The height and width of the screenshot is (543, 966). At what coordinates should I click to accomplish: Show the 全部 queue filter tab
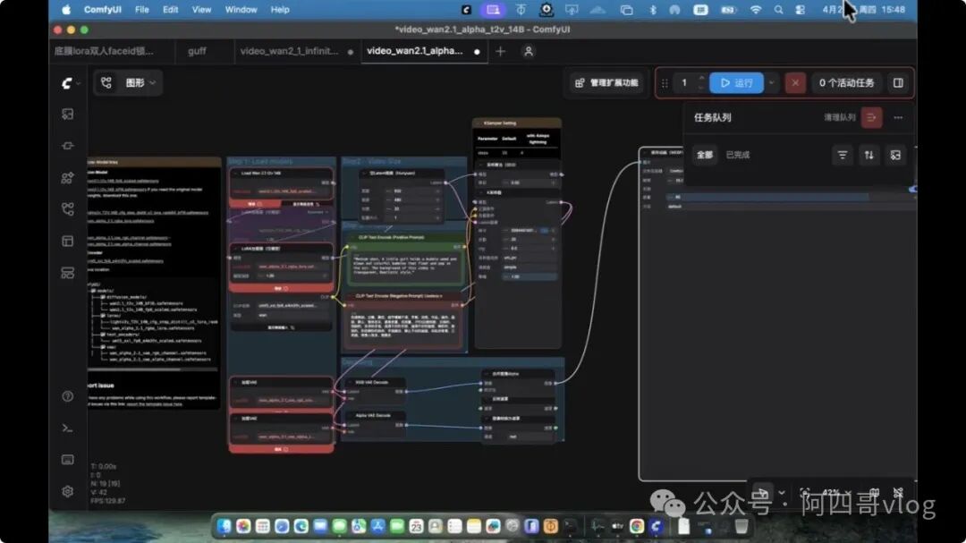pos(704,155)
